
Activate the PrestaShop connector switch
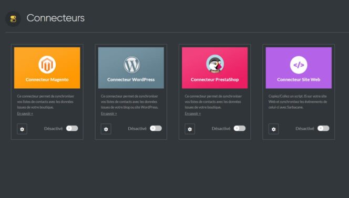click(240, 128)
